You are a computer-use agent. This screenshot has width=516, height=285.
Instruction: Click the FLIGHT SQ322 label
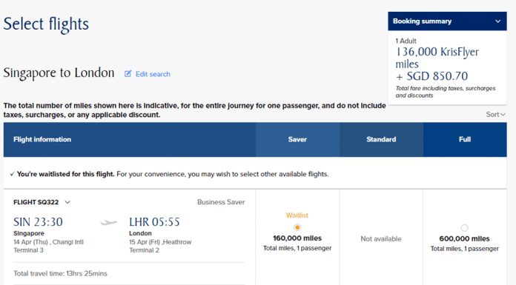point(36,202)
